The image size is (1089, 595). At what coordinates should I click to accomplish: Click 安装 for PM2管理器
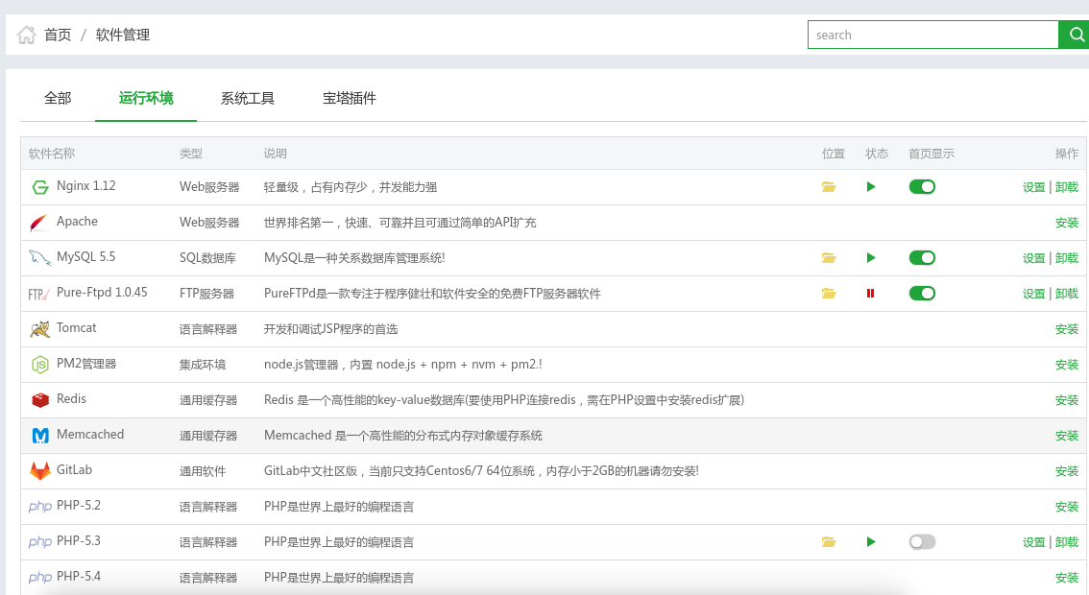click(x=1067, y=365)
